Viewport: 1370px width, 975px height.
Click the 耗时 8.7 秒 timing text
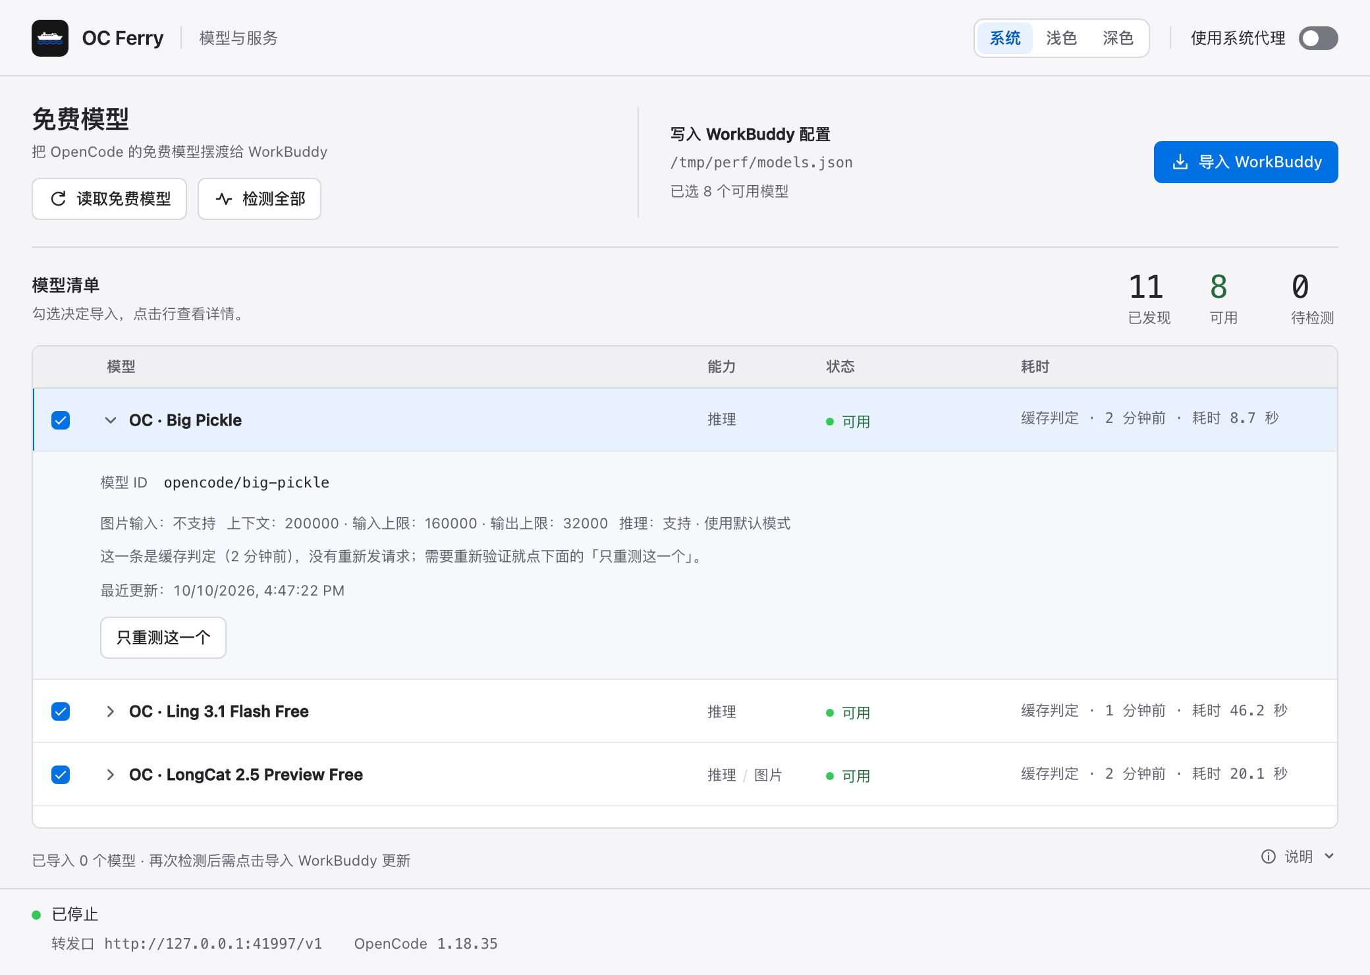(x=1235, y=418)
